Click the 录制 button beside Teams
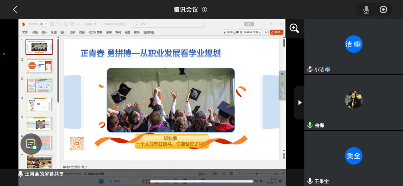Screen dimensions: 403x186 click(x=228, y=32)
